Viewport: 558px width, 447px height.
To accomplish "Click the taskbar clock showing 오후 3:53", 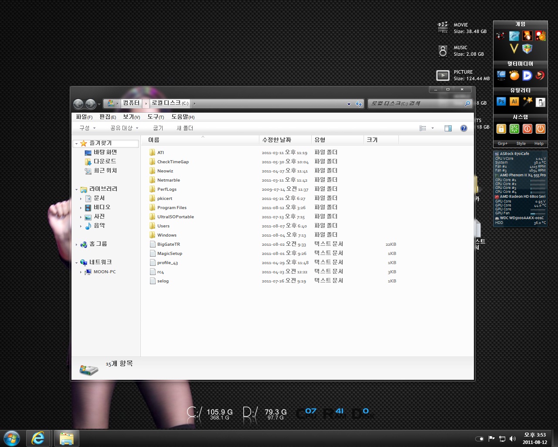I will (535, 438).
